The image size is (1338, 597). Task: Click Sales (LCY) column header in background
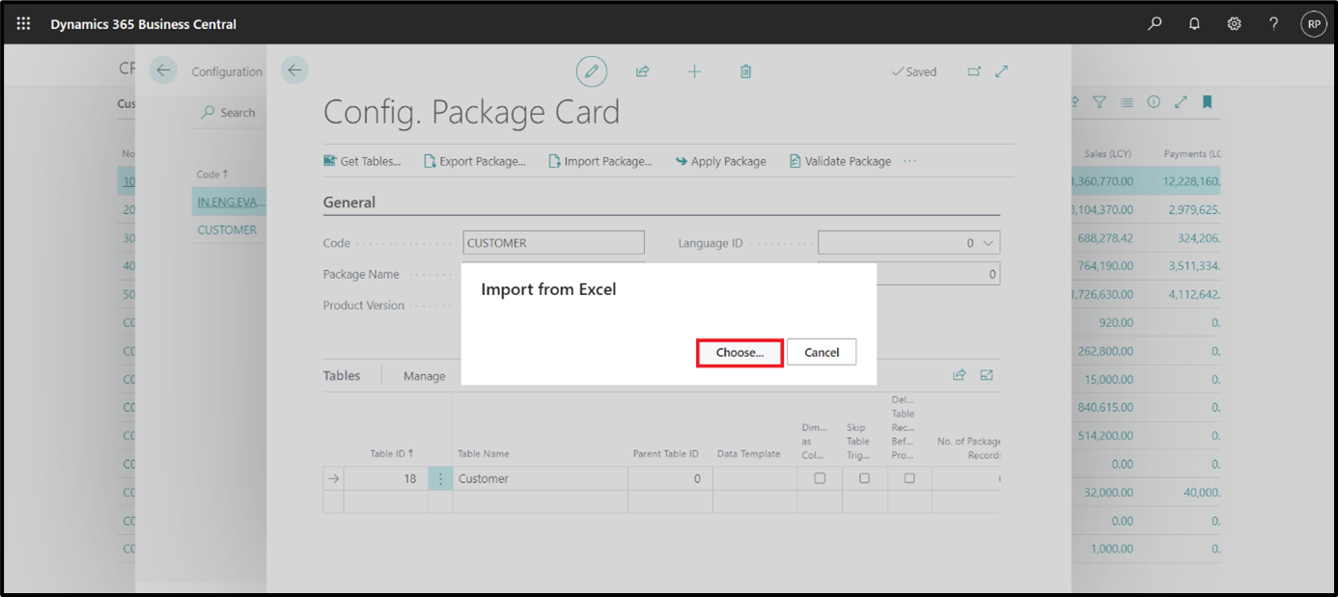click(x=1107, y=153)
